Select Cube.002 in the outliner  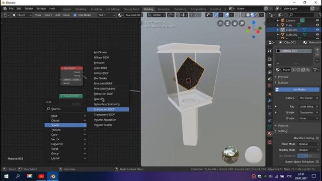[291, 35]
